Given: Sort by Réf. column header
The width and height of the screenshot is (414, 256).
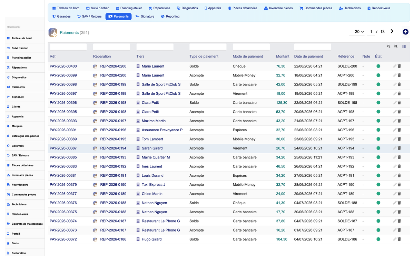Looking at the screenshot, I should tap(53, 56).
